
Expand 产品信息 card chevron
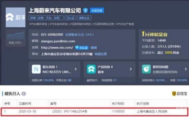131,69
